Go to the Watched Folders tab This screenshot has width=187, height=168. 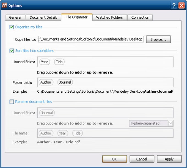click(x=109, y=17)
